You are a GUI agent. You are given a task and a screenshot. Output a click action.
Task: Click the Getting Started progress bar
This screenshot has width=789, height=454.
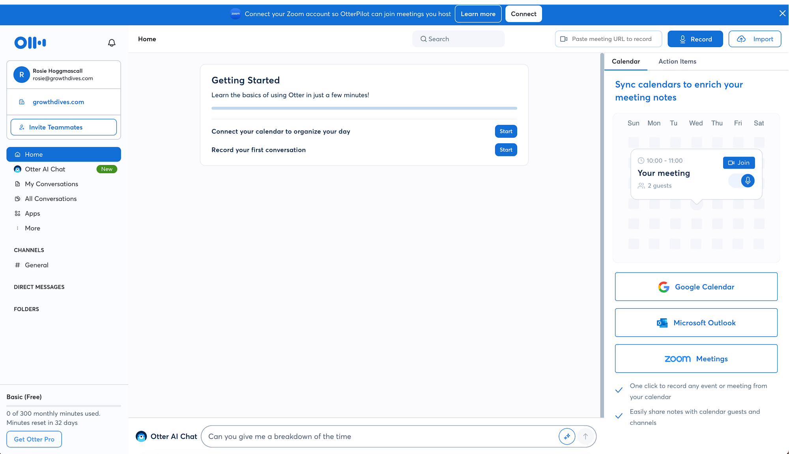click(364, 108)
